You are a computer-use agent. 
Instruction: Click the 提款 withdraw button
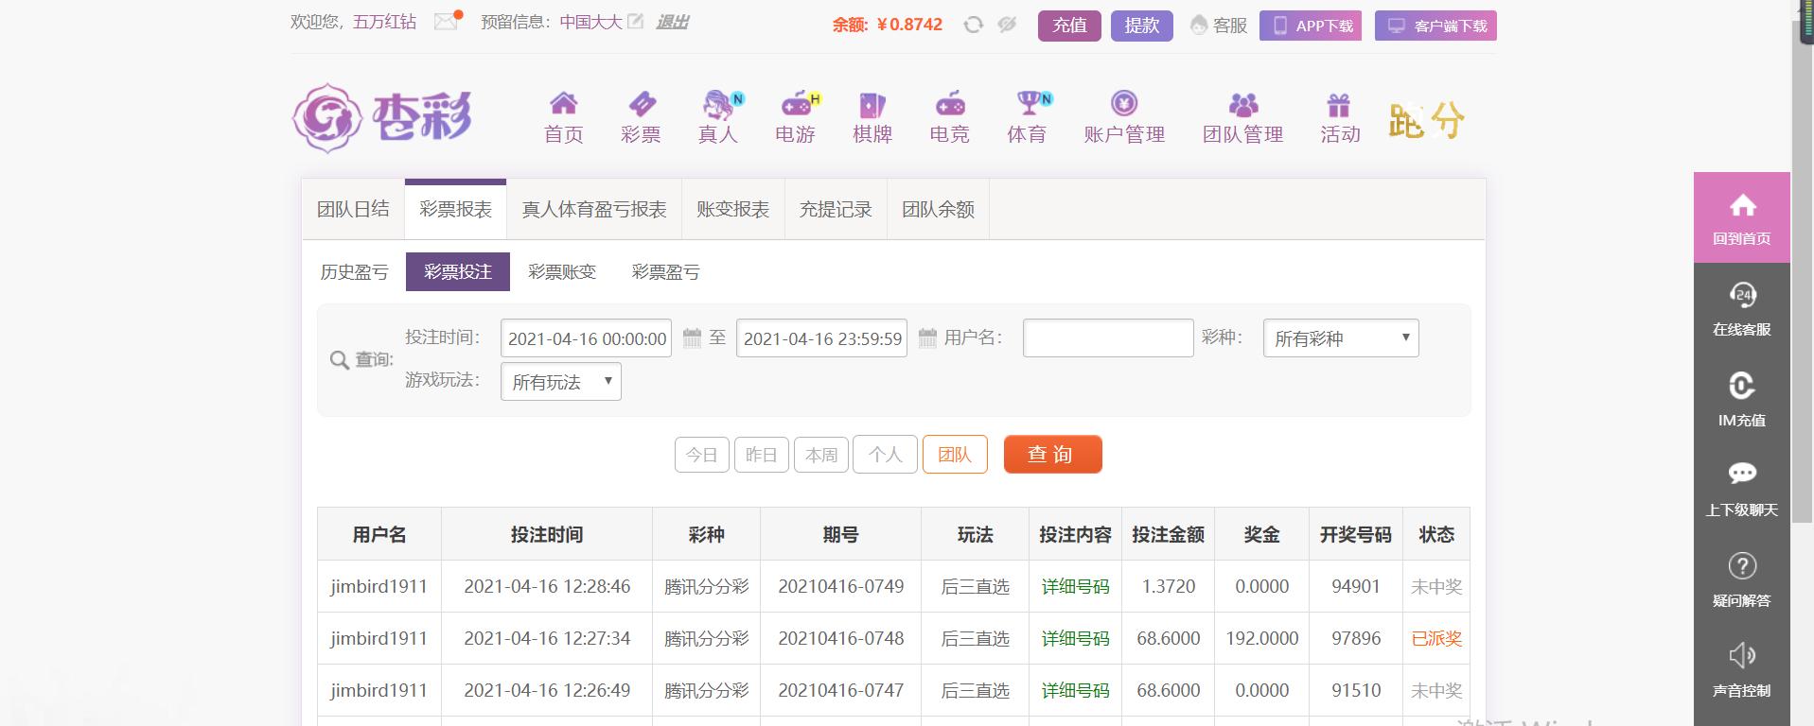click(1142, 26)
